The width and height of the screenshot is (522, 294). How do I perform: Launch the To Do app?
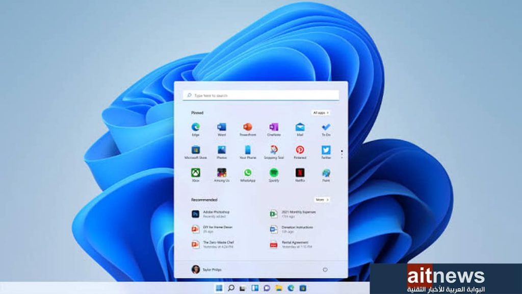click(x=326, y=129)
